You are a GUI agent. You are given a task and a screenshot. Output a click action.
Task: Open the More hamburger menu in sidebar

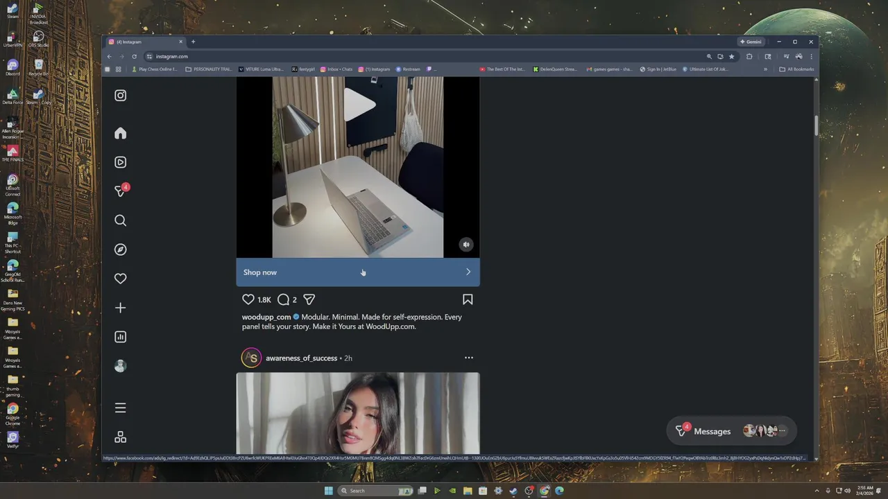(x=120, y=408)
